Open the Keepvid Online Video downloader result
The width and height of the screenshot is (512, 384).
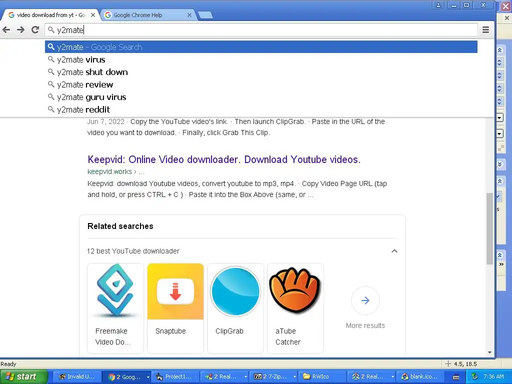(224, 159)
